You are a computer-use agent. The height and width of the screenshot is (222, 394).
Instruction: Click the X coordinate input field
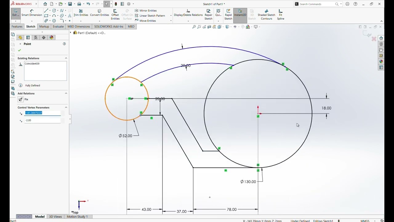pos(43,113)
